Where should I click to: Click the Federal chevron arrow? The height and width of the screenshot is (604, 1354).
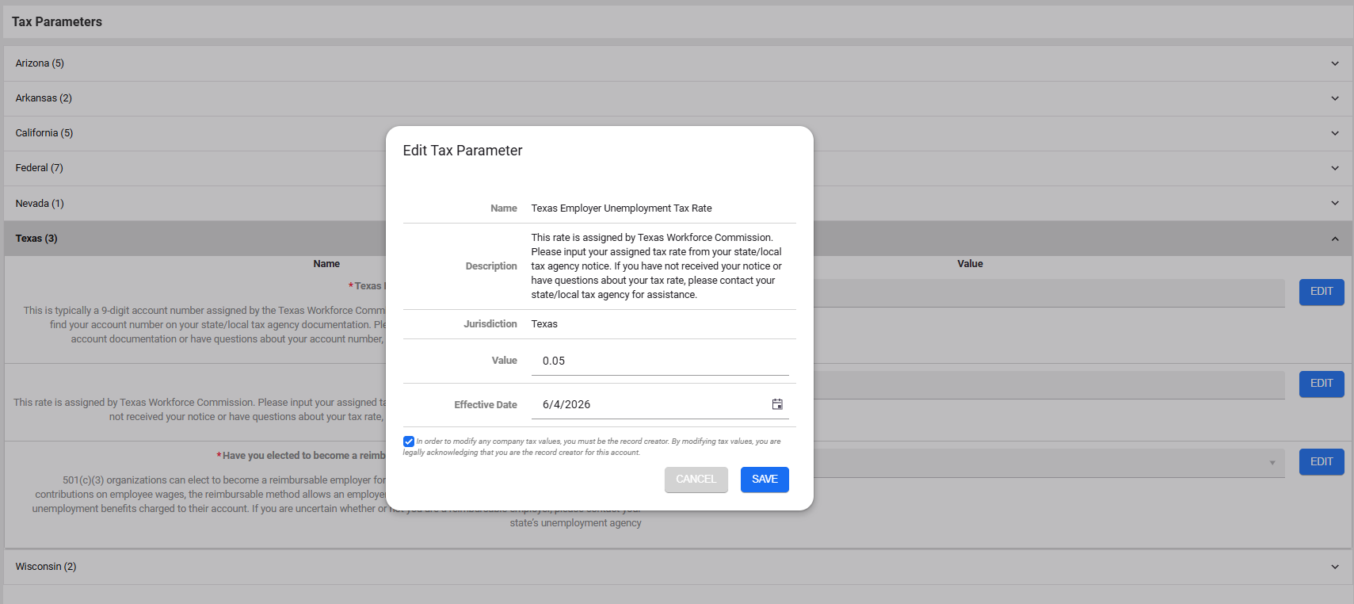pyautogui.click(x=1335, y=168)
